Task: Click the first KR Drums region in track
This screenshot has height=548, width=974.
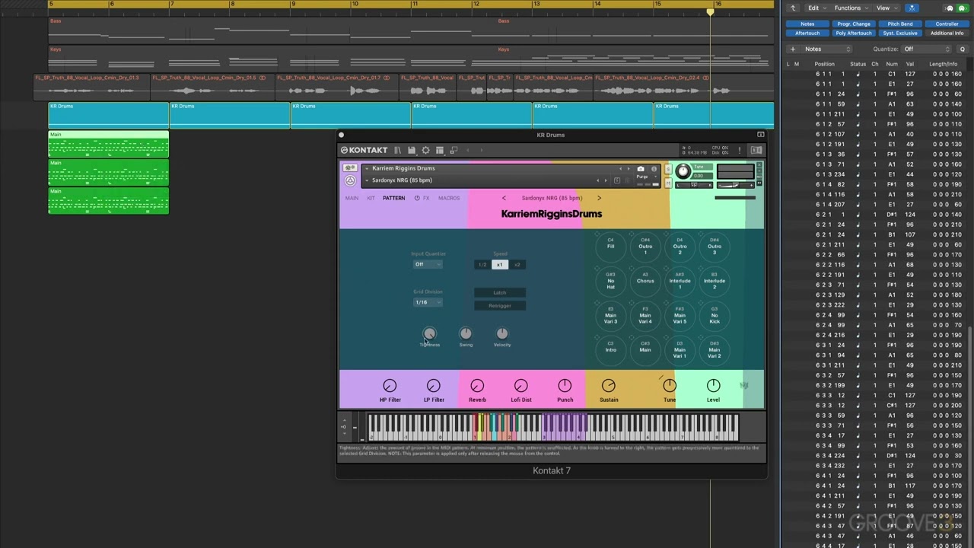Action: (108, 115)
